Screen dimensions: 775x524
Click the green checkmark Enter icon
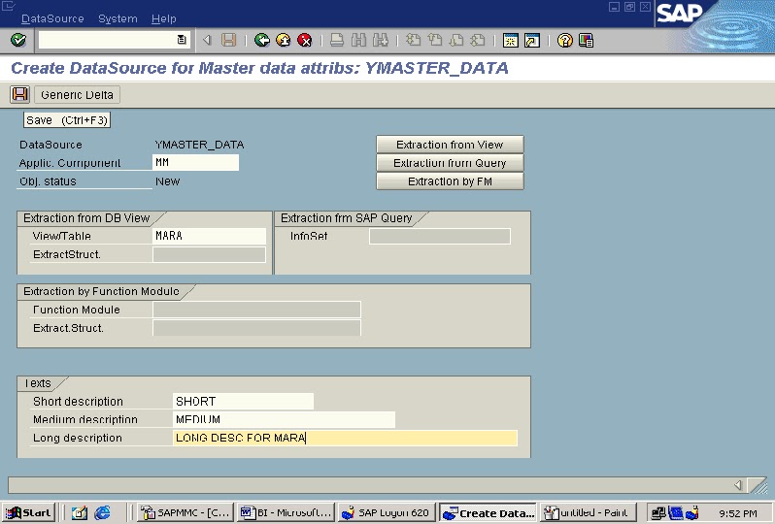(18, 40)
